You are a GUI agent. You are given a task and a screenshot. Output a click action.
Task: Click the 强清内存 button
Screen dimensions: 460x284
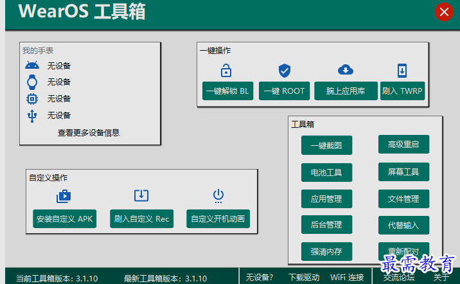click(x=326, y=252)
